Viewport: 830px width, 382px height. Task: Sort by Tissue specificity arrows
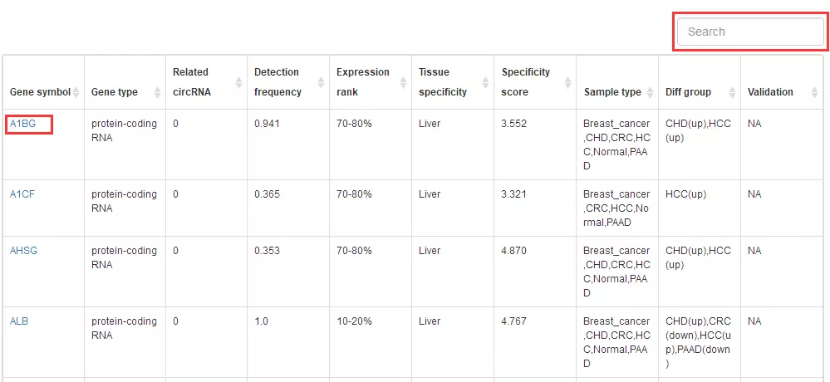coord(485,82)
